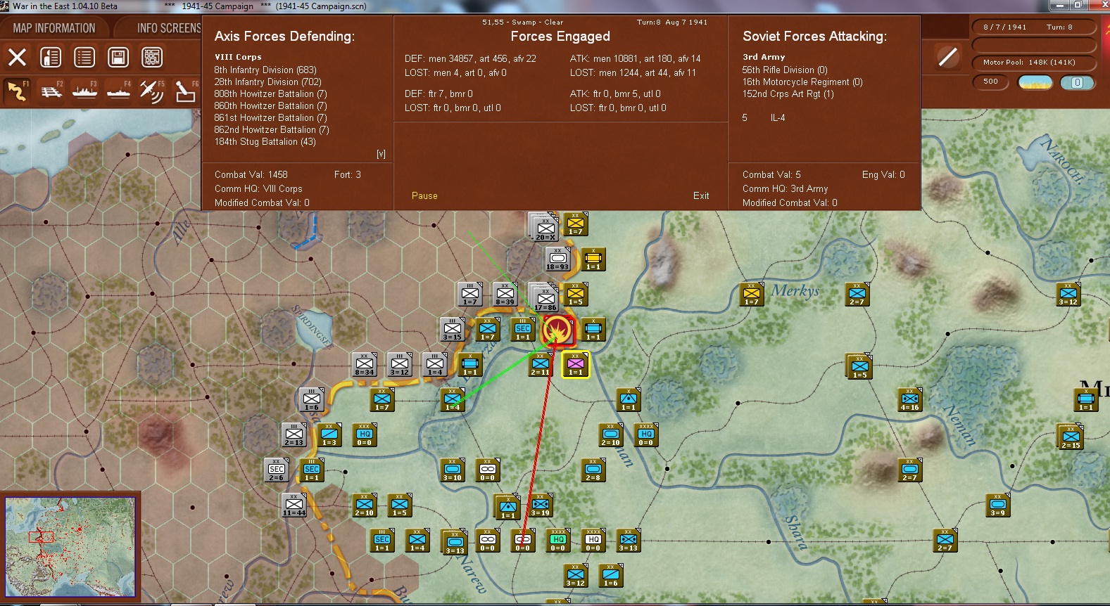Exit the combat report window
1110x606 pixels.
[701, 196]
